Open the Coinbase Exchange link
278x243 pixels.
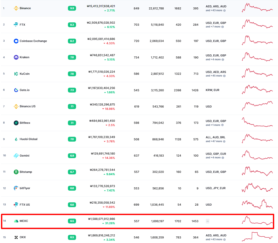click(x=33, y=41)
